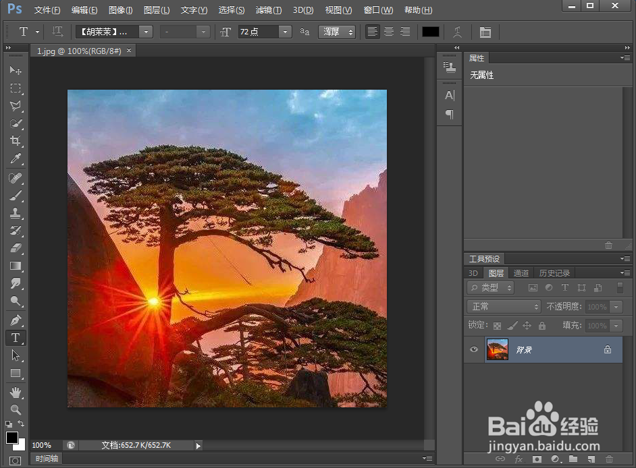Toggle right-align text
636x468 pixels.
click(405, 32)
